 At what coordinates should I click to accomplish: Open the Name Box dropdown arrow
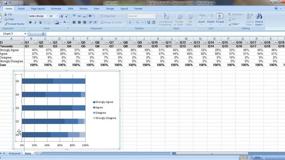(x=25, y=34)
